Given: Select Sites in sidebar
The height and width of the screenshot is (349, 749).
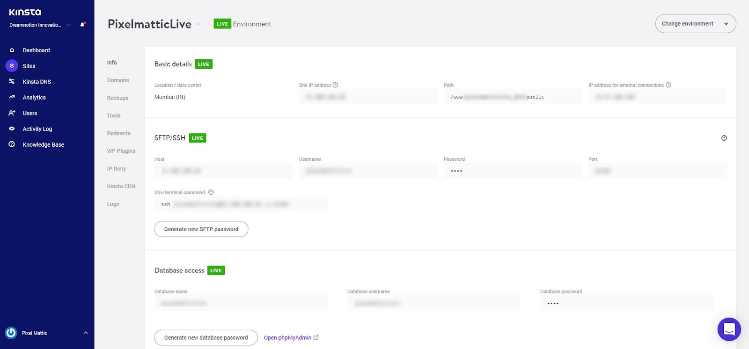Looking at the screenshot, I should coord(29,66).
